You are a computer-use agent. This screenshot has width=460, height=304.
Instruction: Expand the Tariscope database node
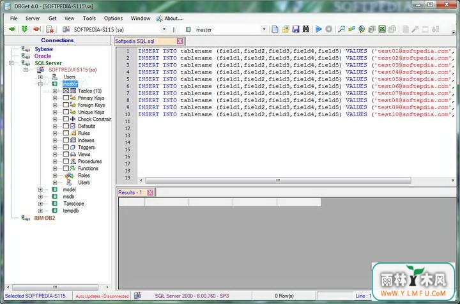pyautogui.click(x=40, y=204)
